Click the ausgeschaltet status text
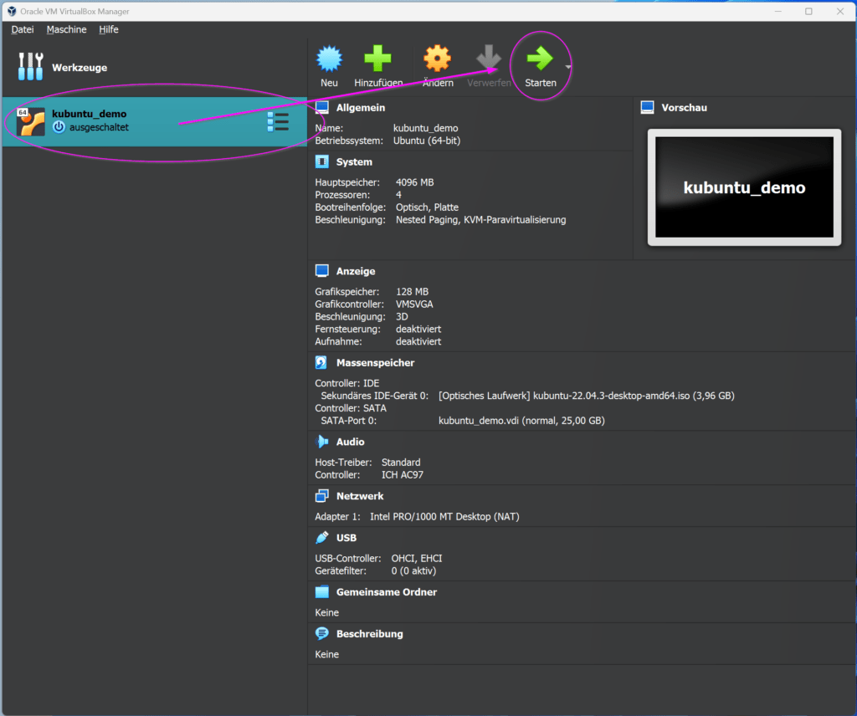This screenshot has height=716, width=857. 99,127
